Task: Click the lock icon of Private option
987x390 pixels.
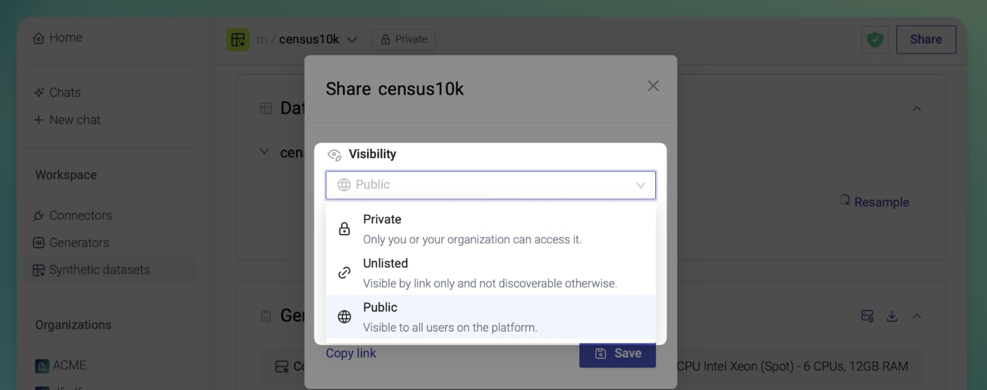Action: tap(344, 229)
